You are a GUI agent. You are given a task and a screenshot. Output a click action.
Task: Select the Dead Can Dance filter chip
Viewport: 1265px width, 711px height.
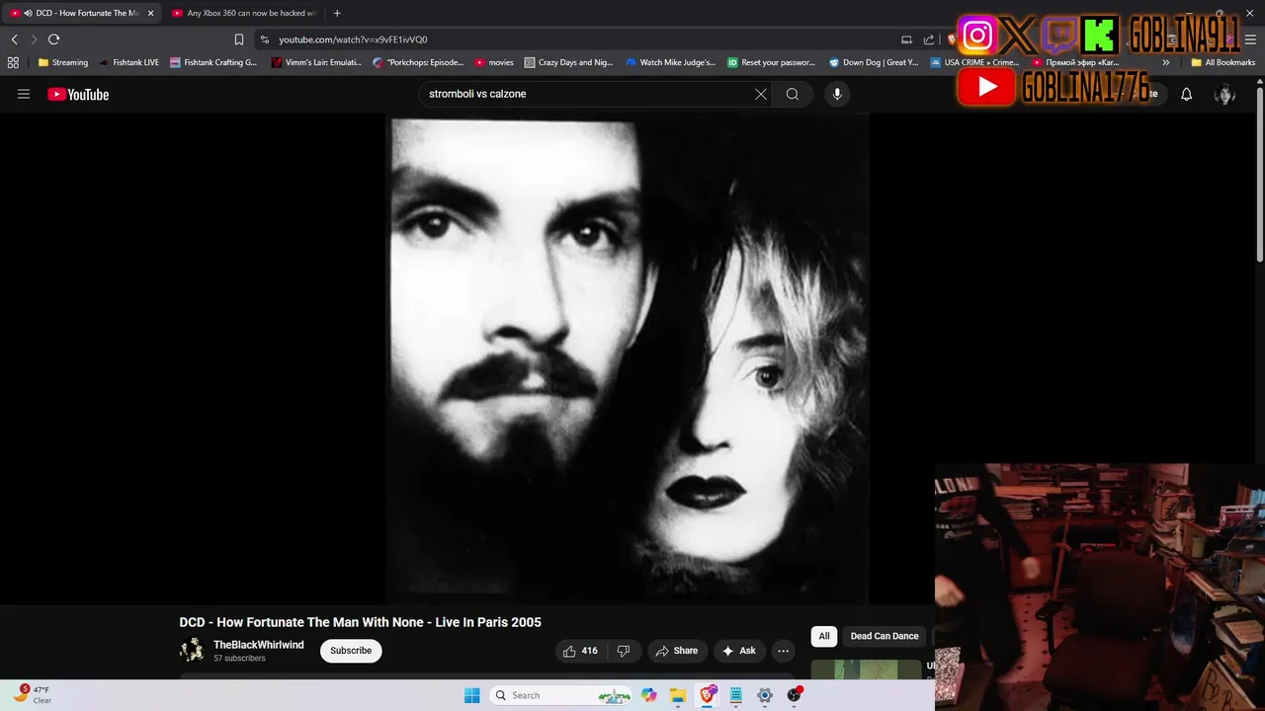pos(885,636)
